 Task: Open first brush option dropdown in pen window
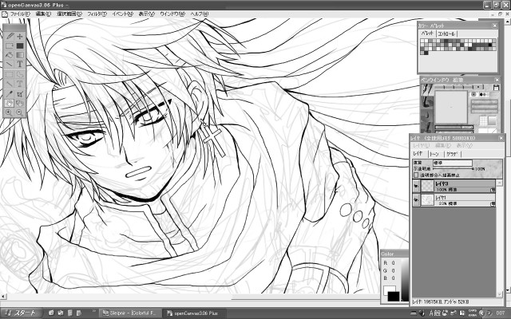485,102
